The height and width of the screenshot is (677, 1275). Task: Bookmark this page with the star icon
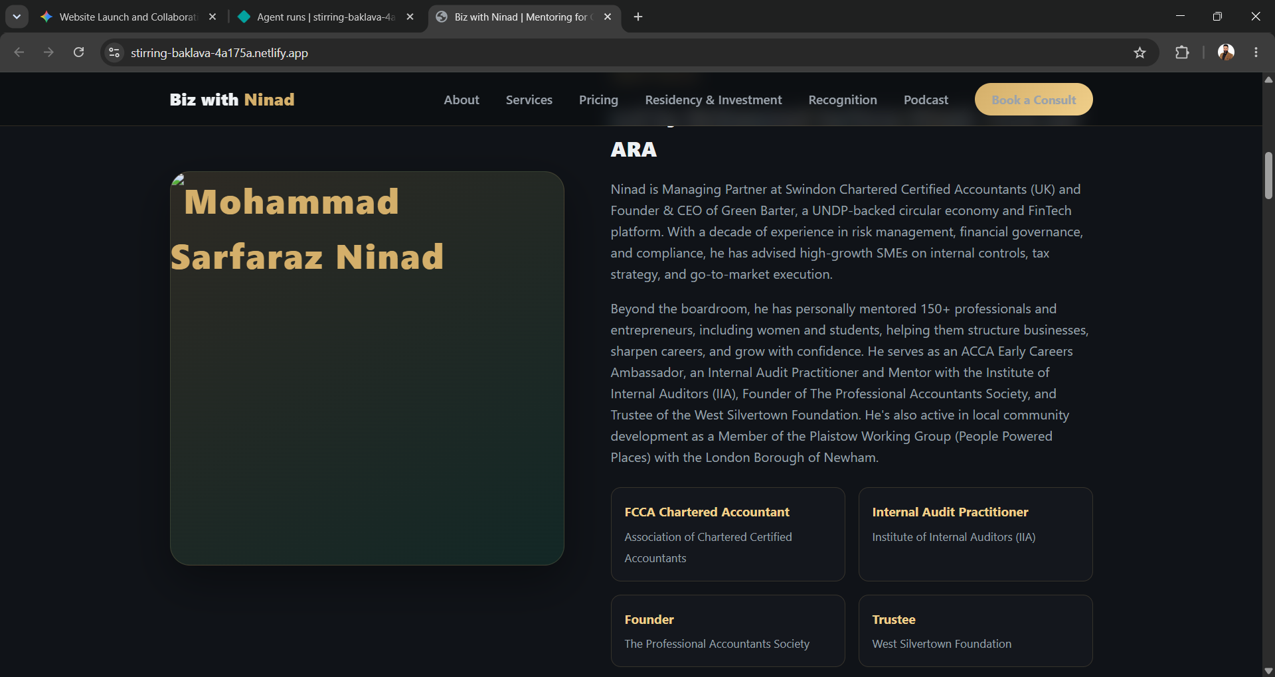tap(1140, 52)
